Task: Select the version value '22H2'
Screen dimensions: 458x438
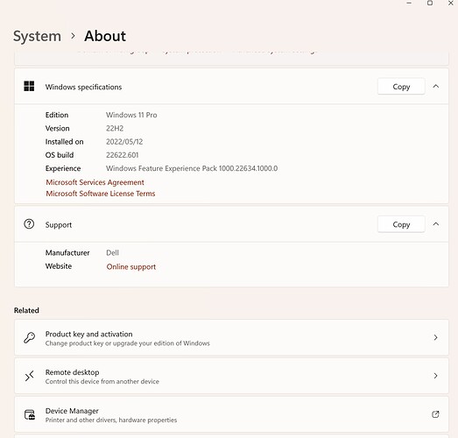Action: click(115, 128)
